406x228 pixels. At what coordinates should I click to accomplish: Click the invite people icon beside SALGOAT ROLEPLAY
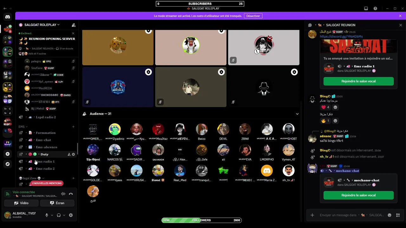pos(74,25)
